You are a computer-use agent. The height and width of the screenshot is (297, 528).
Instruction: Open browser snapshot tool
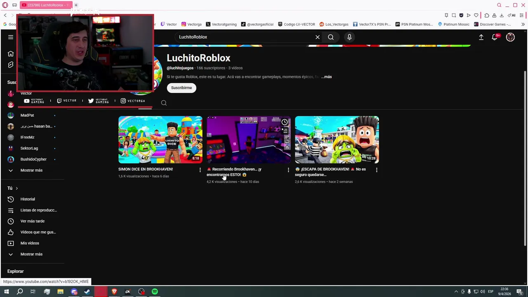tap(454, 15)
